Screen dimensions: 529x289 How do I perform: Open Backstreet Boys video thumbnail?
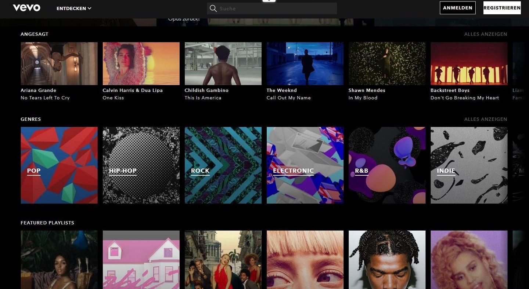[469, 63]
